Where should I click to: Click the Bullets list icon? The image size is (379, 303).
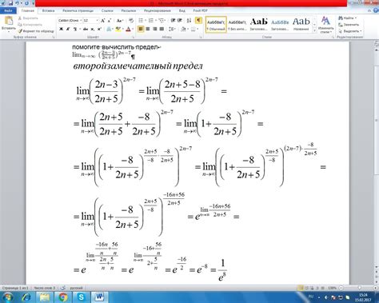(x=141, y=21)
